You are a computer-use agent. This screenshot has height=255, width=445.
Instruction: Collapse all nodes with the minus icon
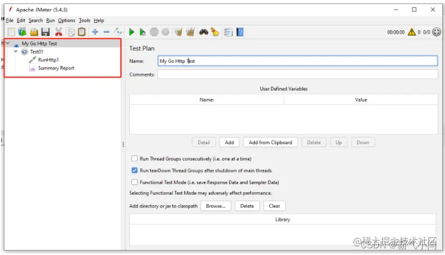click(x=106, y=32)
